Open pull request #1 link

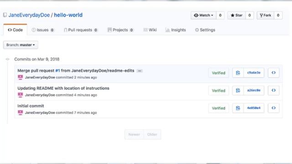click(57, 71)
